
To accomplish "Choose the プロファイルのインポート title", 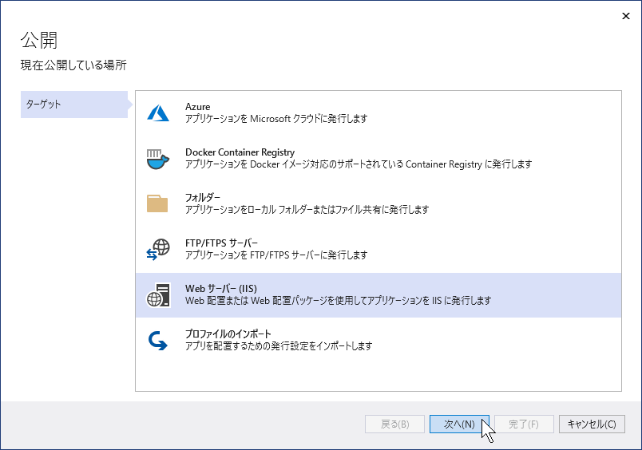I will pyautogui.click(x=228, y=334).
